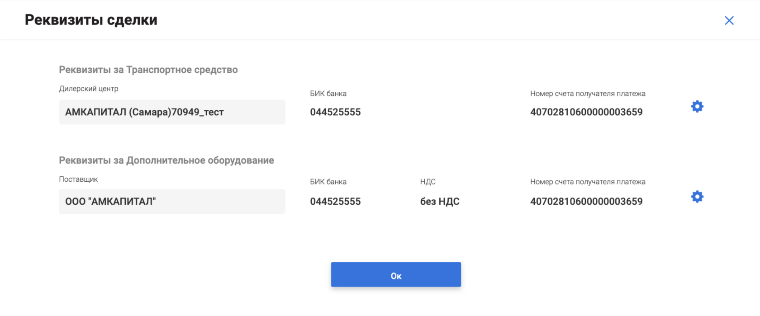The image size is (760, 316).
Task: Click the "БИК банка" label in the Транспортное средство section
Action: pos(328,94)
